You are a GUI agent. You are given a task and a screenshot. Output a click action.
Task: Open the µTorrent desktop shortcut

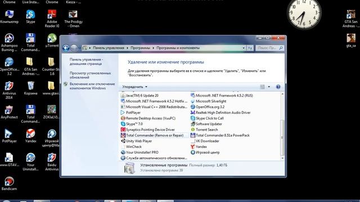[x=52, y=40]
